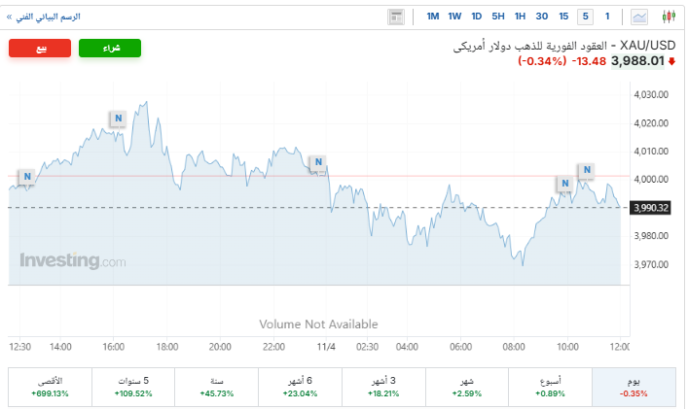Click the news layout icon beside 1M
Viewport: 688px width, 409px height.
[395, 17]
